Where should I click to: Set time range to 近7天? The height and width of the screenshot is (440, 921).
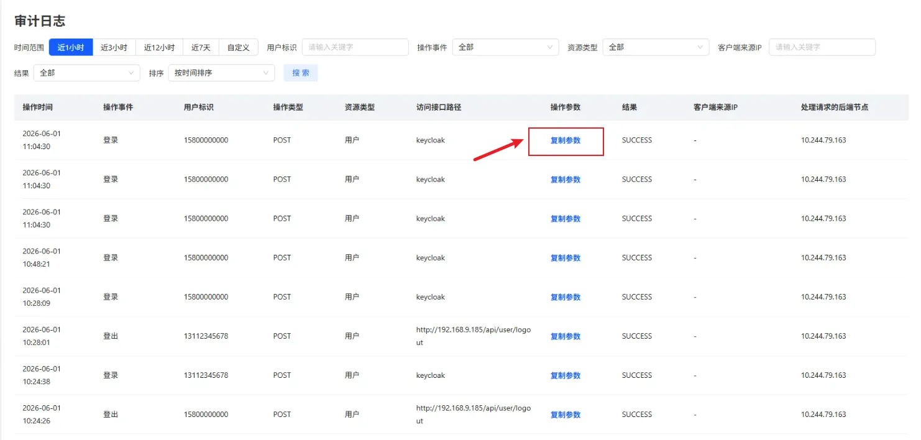pos(201,47)
